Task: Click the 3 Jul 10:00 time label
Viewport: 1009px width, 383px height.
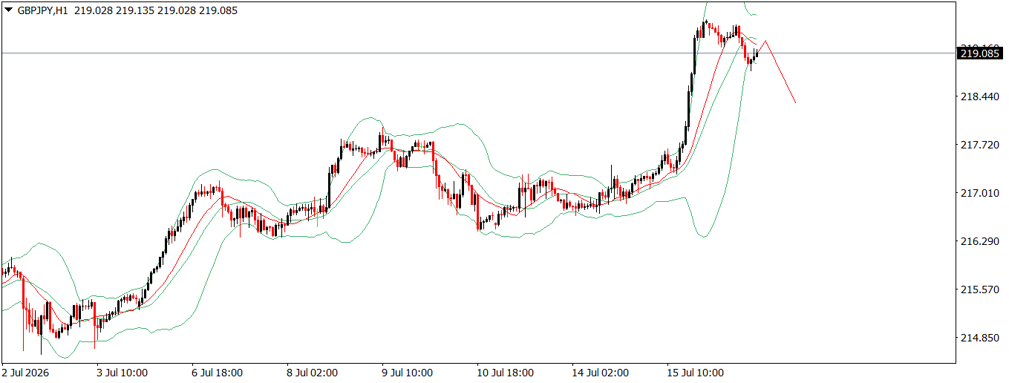Action: [121, 373]
